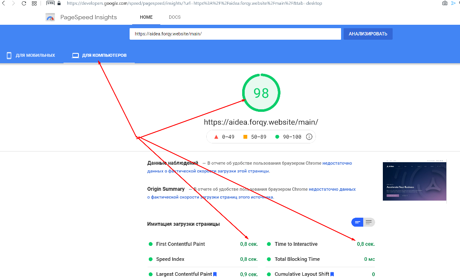Open the DOCS menu item
Viewport: 460px width, 280px height.
click(x=174, y=17)
